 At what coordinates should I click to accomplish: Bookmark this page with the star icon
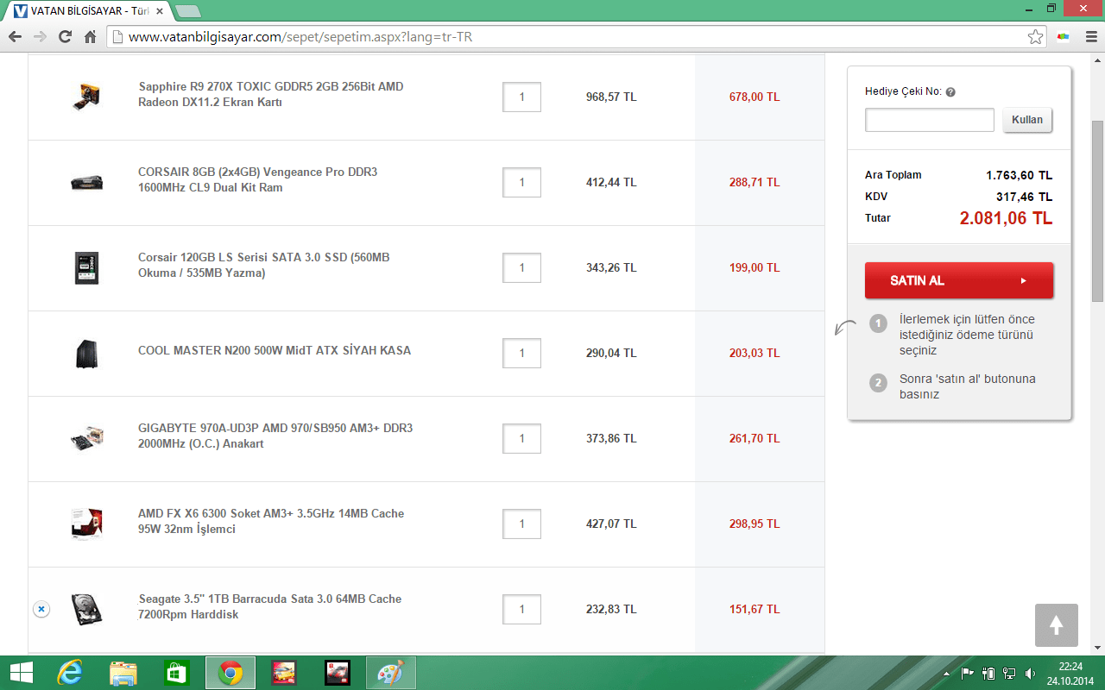click(1035, 37)
